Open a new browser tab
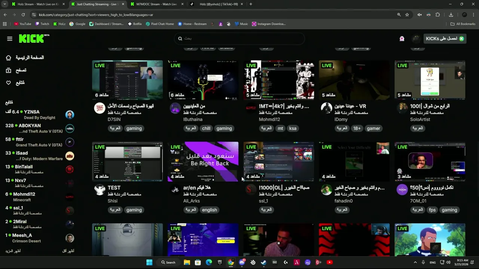 [x=251, y=4]
